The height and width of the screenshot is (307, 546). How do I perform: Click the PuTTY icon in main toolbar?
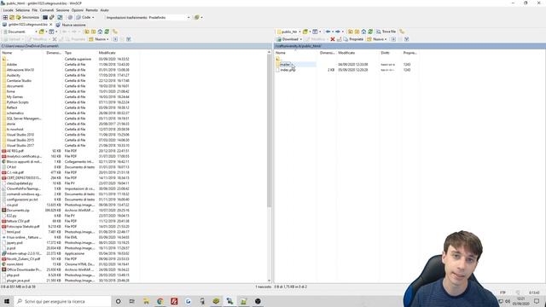point(52,17)
